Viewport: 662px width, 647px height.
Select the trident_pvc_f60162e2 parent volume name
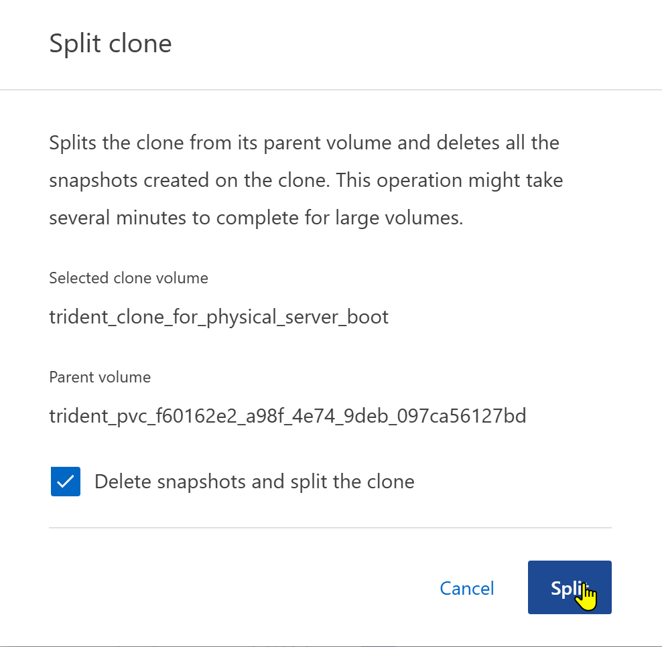click(x=287, y=416)
